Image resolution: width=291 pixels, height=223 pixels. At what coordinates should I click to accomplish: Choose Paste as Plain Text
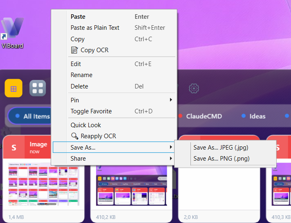95,28
